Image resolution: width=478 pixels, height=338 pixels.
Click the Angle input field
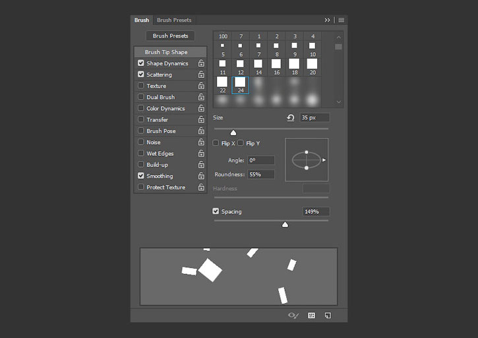[261, 160]
